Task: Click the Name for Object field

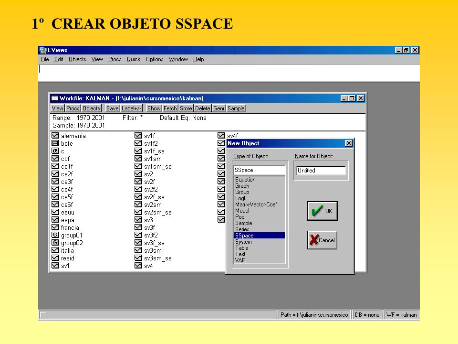Action: click(321, 171)
